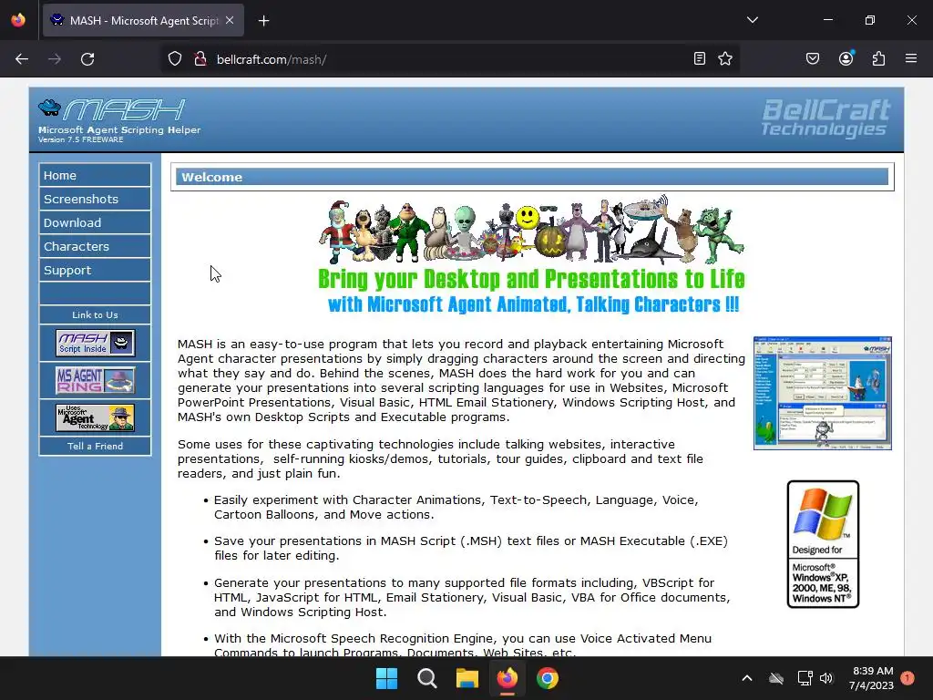Open the Home menu item
933x700 pixels.
[x=95, y=175]
